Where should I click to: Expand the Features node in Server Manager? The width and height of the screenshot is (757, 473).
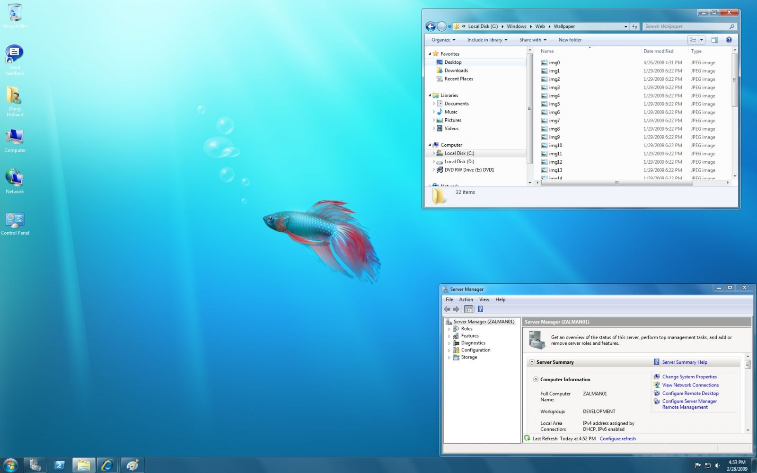pos(449,336)
